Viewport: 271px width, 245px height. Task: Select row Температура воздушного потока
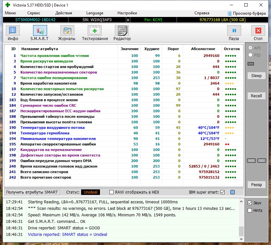(x=124, y=128)
